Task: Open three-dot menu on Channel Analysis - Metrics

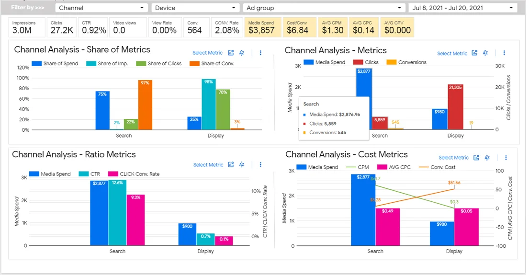Action: pos(504,53)
